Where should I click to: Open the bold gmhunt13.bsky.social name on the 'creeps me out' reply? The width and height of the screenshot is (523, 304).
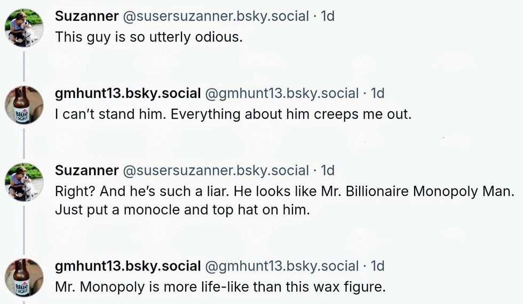pos(128,93)
